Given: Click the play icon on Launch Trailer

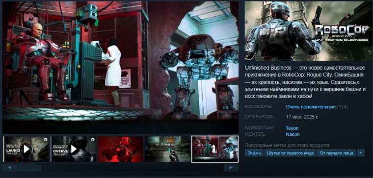Looking at the screenshot, I should (27, 149).
